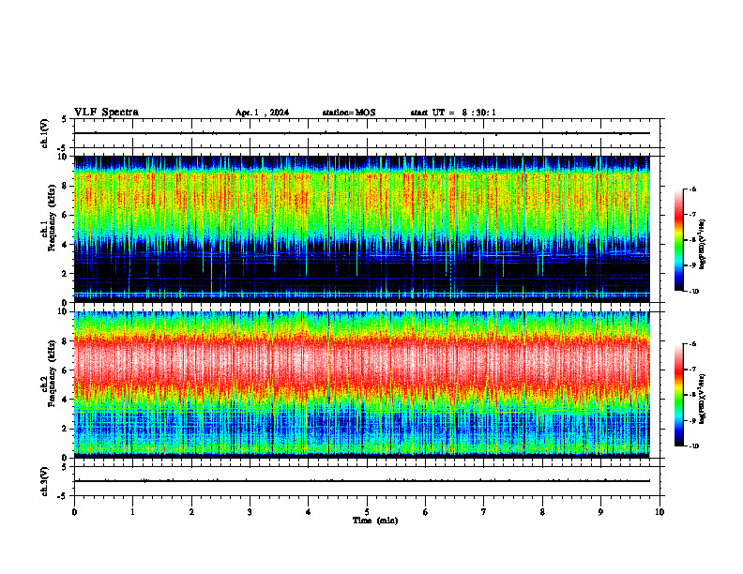Screen dimensions: 743x574
Task: Click the "ch.3(V)" axis label
Action: (x=45, y=481)
